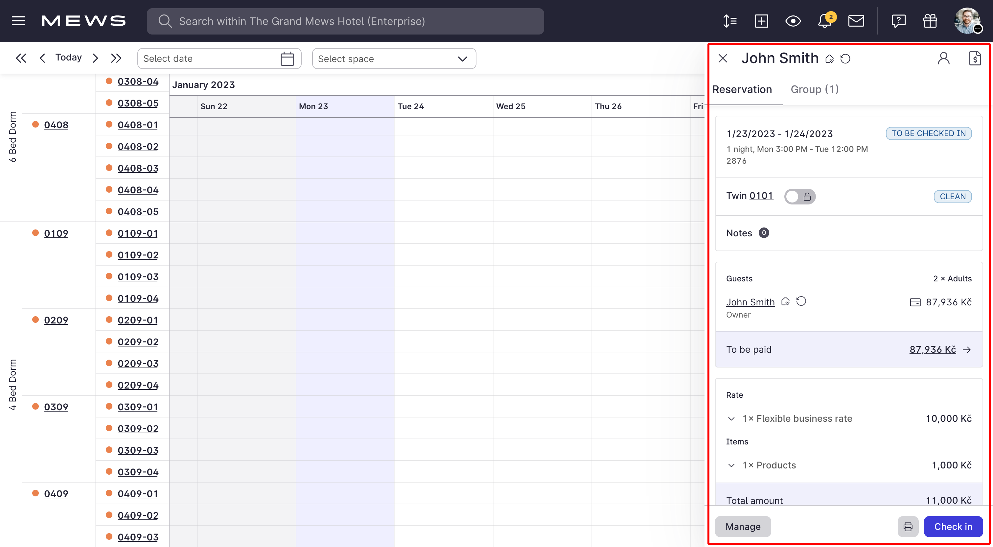993x547 pixels.
Task: Collapse the Flexible business rate line
Action: (x=732, y=418)
